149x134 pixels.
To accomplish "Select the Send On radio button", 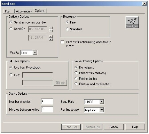I will [x=11, y=29].
